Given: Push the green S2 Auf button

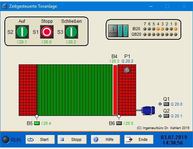Looking at the screenshot, I should click(22, 32).
